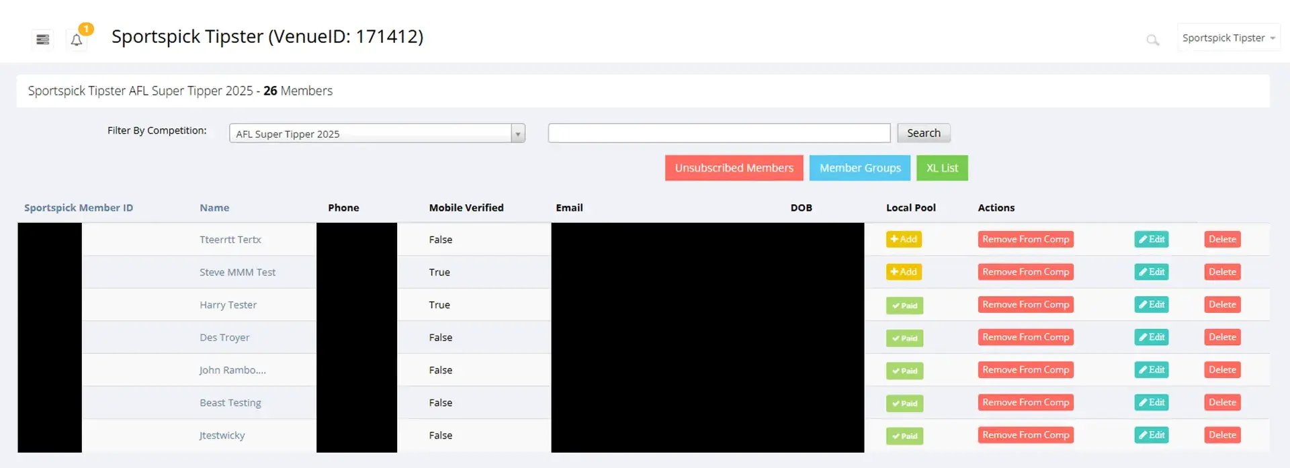Sort table by Name column
The width and height of the screenshot is (1290, 468).
pyautogui.click(x=214, y=208)
